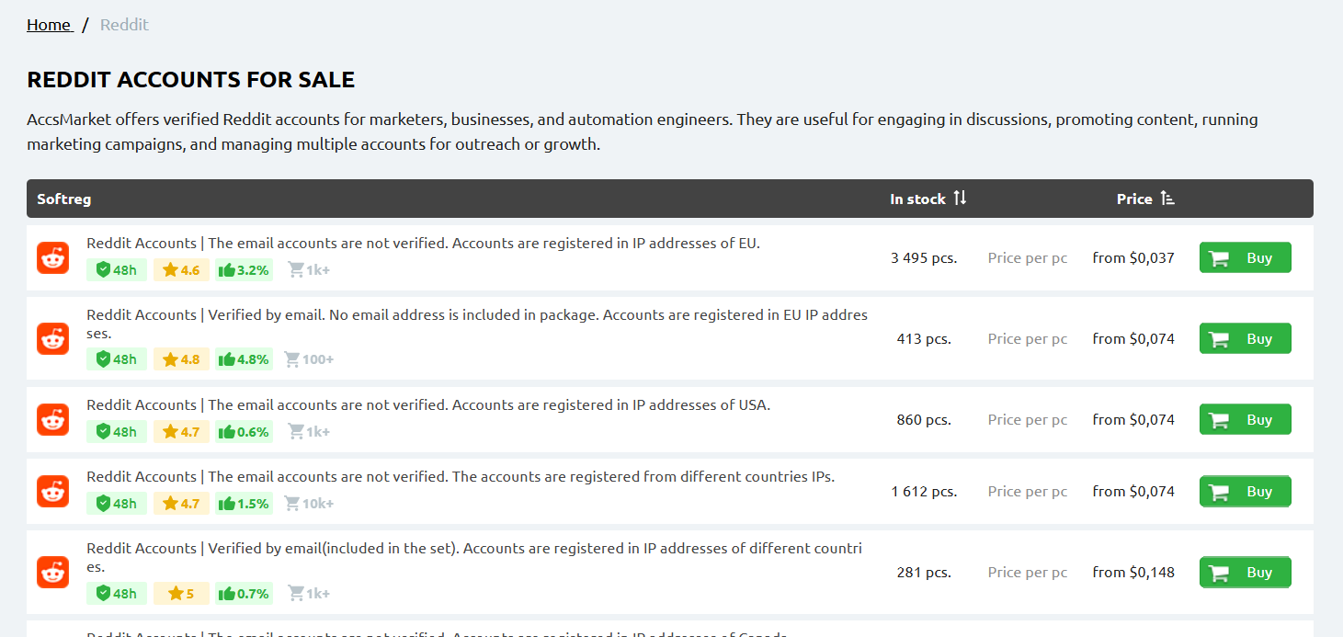This screenshot has width=1343, height=637.
Task: Click the 5 star rating badge
Action: [x=181, y=593]
